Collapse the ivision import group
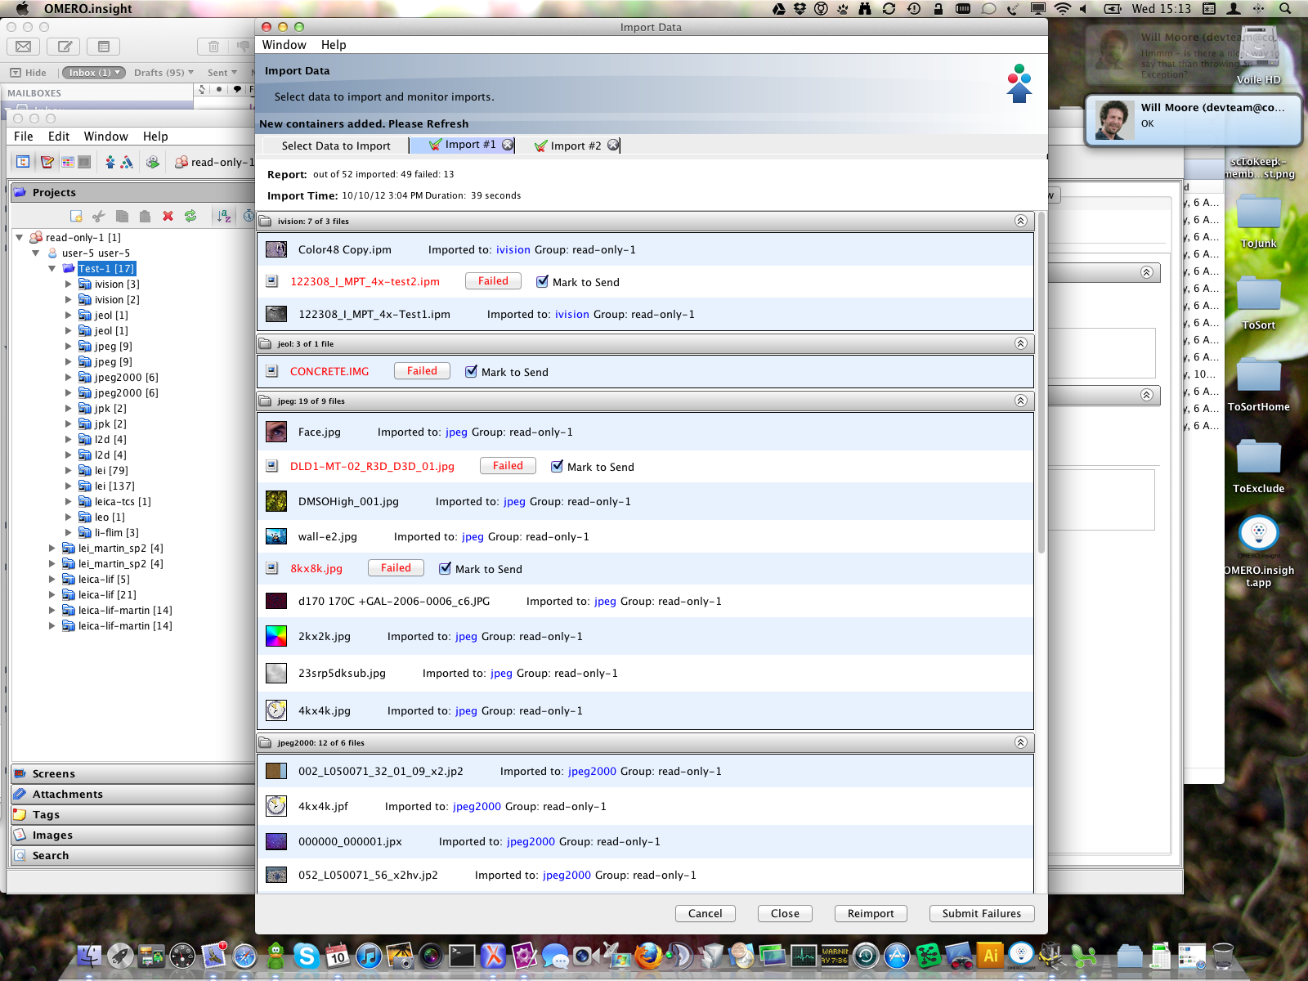The image size is (1308, 981). click(x=1020, y=221)
